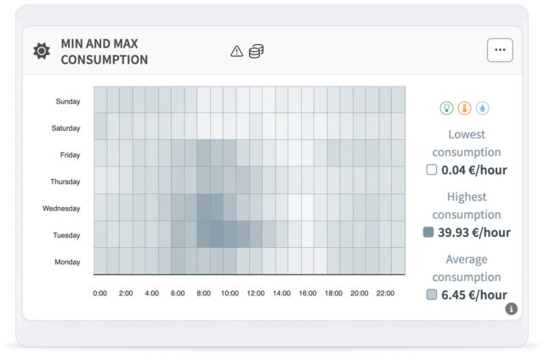The image size is (544, 360).
Task: Click the 6.45 €/hour average value
Action: pyautogui.click(x=474, y=295)
